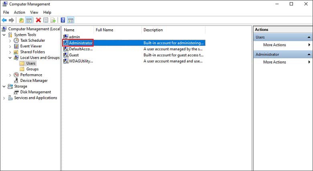
Task: Click the System Tools icon
Action: [10, 35]
